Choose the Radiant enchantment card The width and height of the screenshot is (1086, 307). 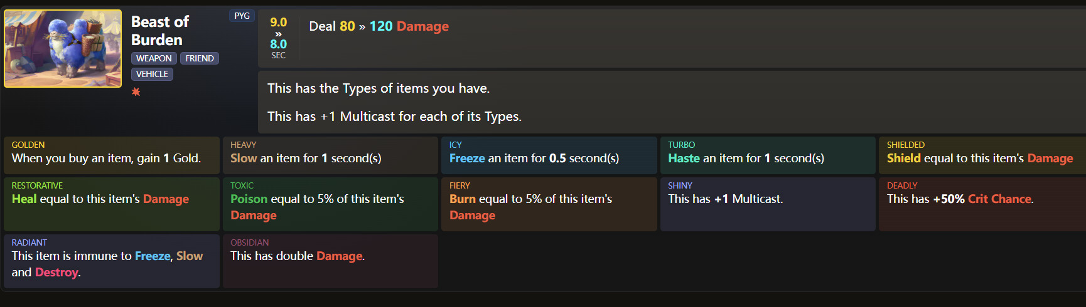pyautogui.click(x=112, y=261)
